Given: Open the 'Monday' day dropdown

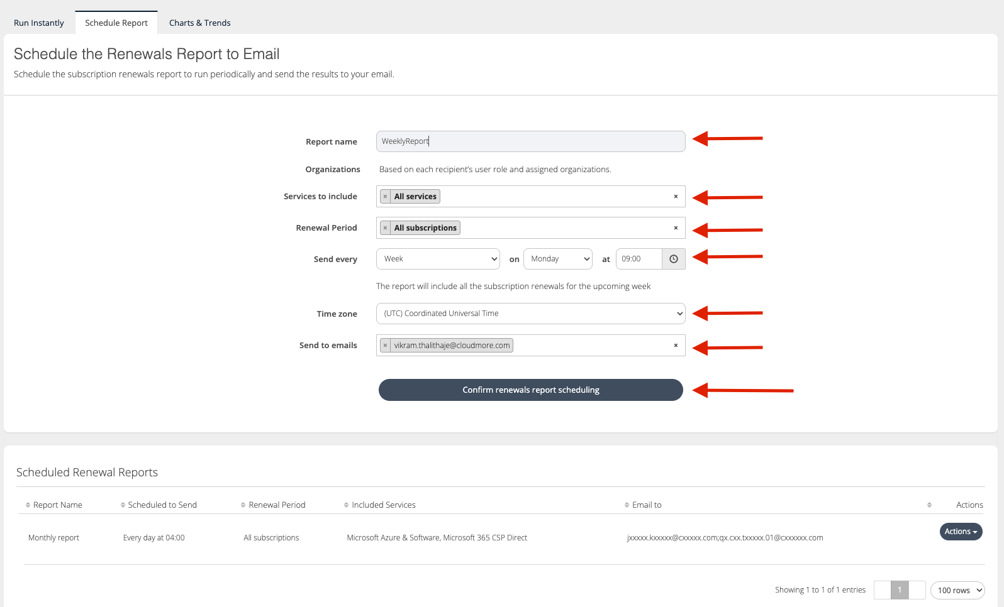Looking at the screenshot, I should (x=557, y=259).
